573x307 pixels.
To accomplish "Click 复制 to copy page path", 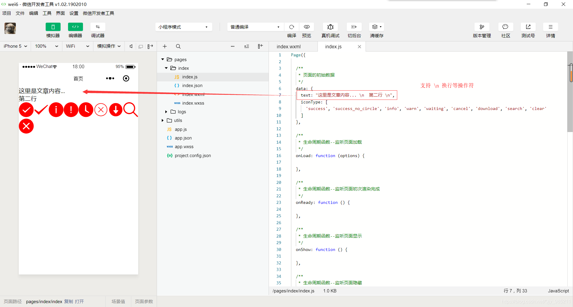I will (68, 301).
